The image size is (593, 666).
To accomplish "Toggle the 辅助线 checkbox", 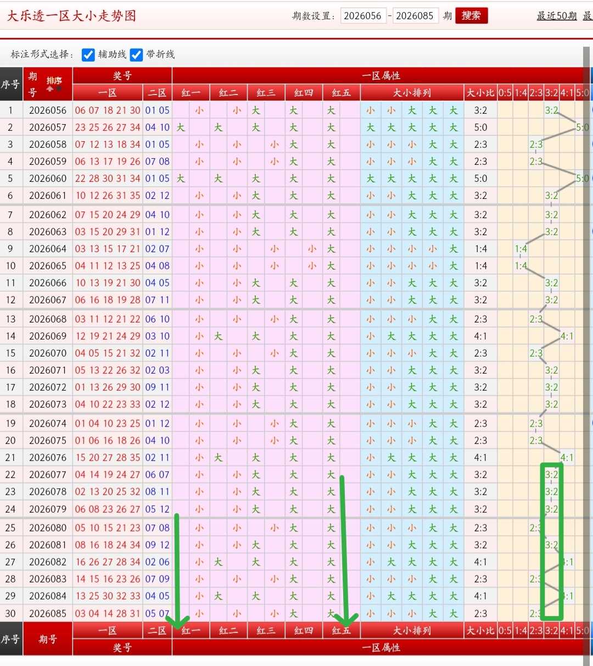I will [88, 54].
